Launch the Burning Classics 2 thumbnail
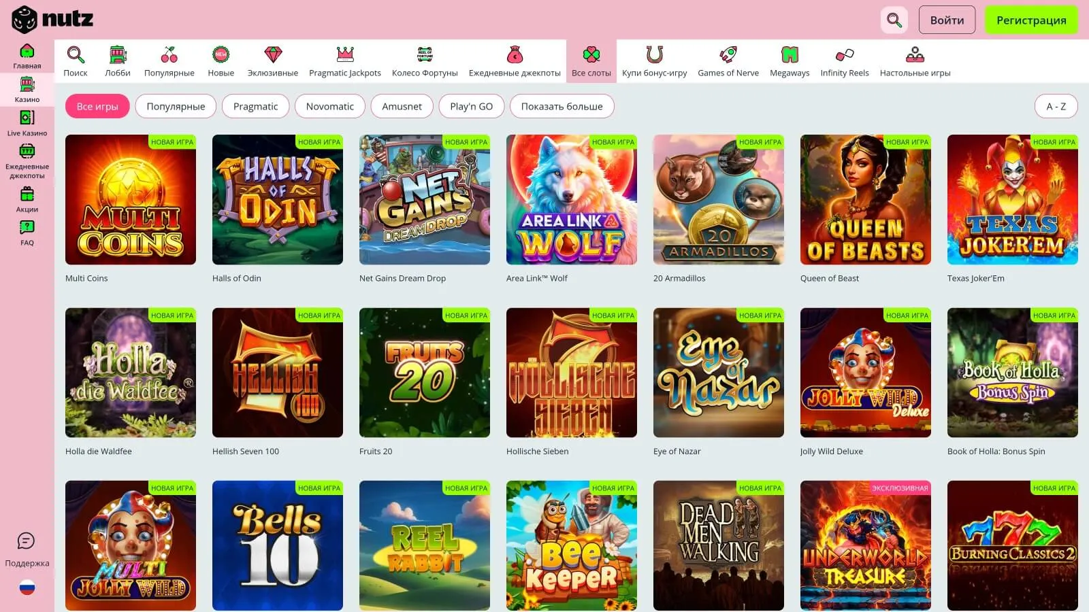The width and height of the screenshot is (1089, 612). pyautogui.click(x=1013, y=545)
